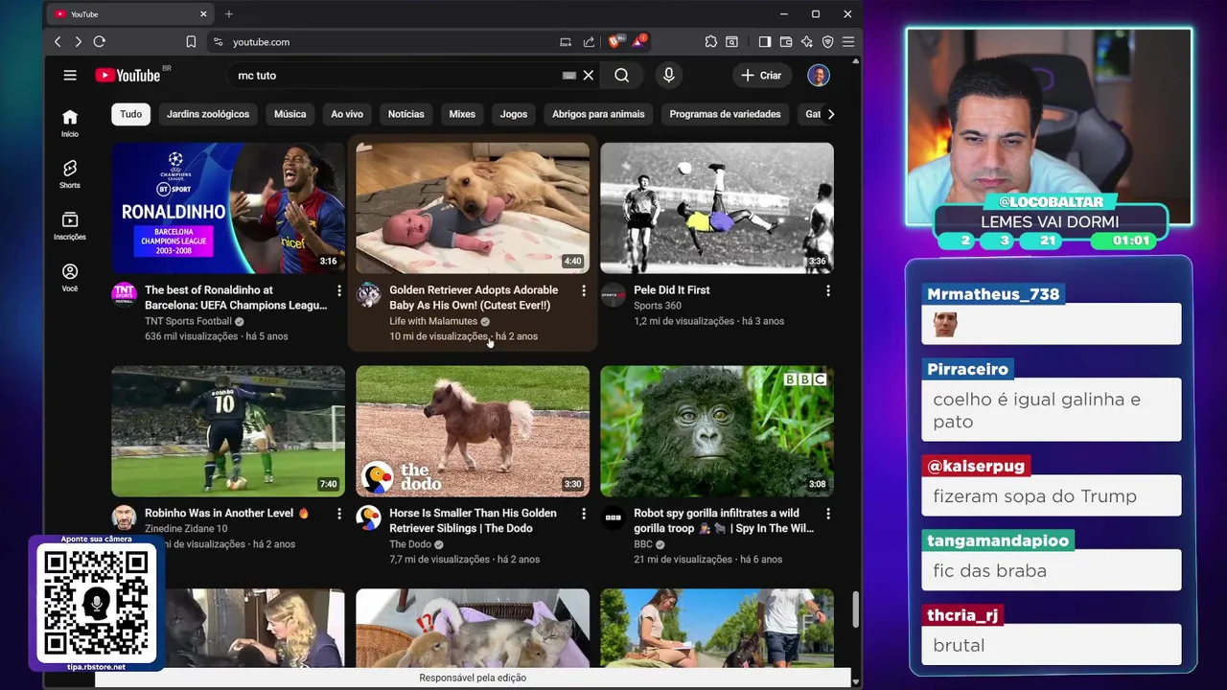The image size is (1227, 690).
Task: Open TNT Sports Football channel link
Action: (188, 321)
